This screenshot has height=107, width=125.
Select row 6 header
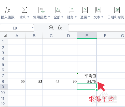(4, 70)
